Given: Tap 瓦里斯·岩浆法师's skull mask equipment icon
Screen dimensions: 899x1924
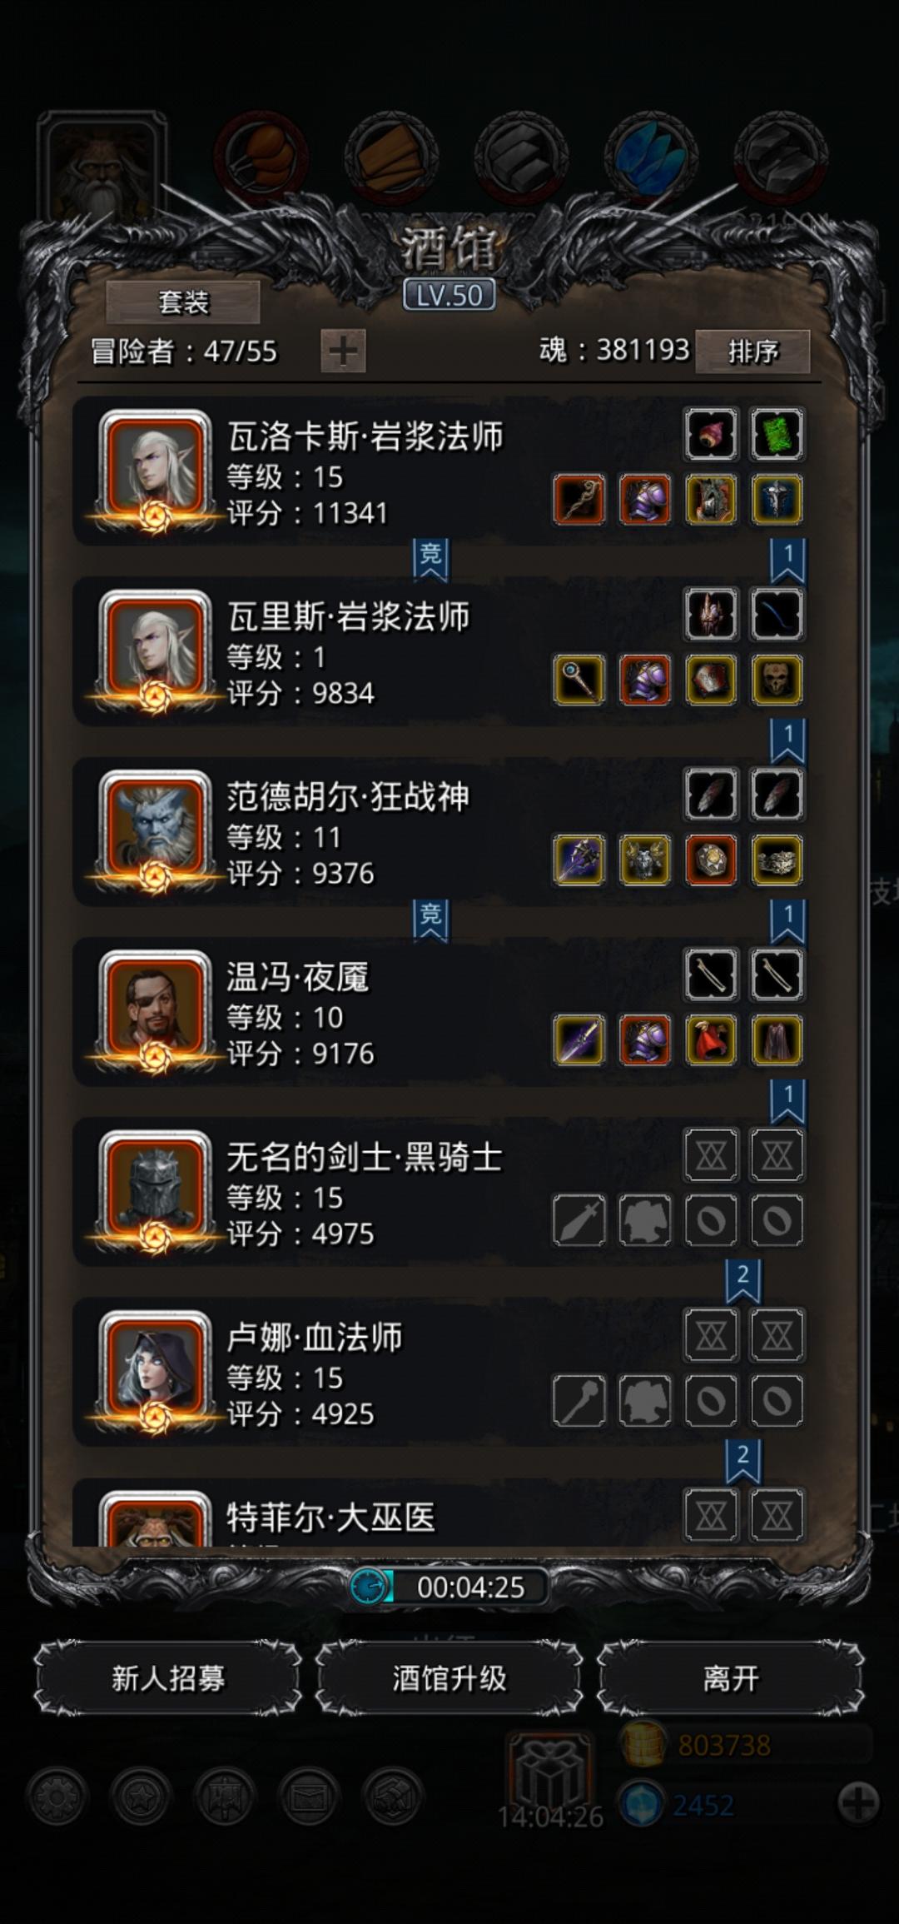Looking at the screenshot, I should pos(777,680).
